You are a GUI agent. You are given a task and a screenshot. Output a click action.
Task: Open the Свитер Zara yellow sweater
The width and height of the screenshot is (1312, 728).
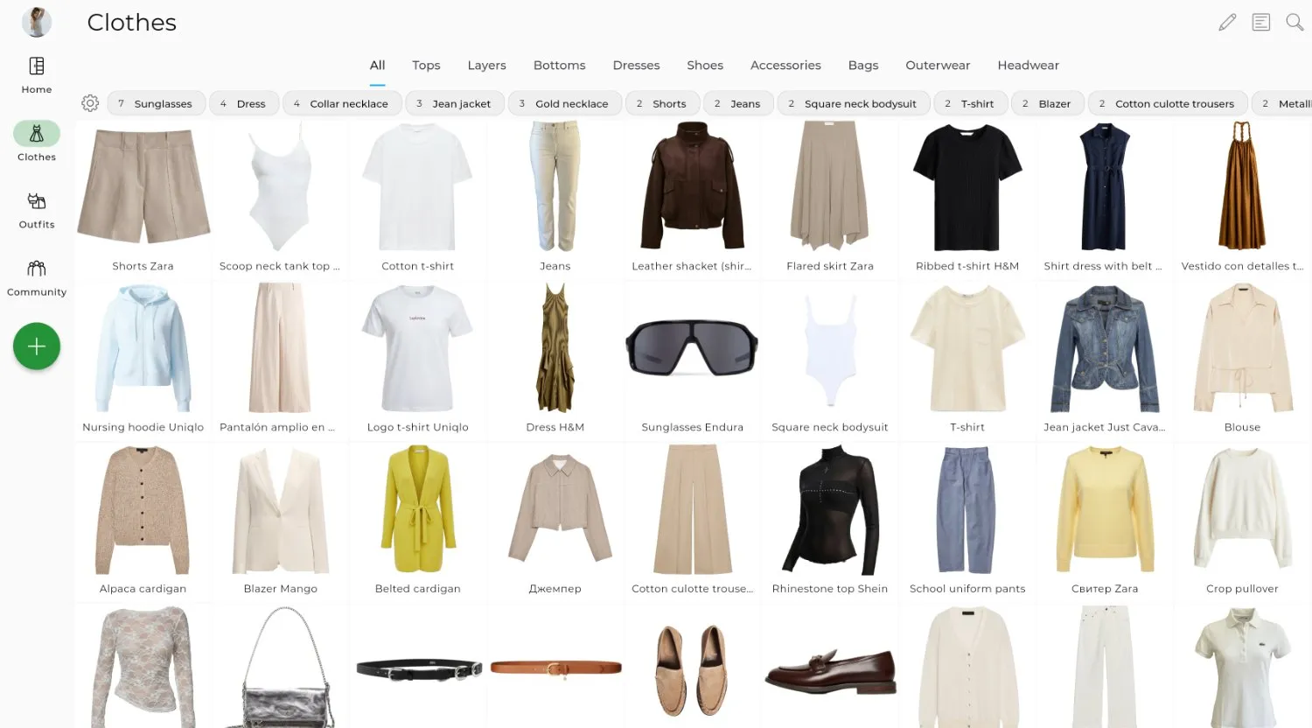[x=1105, y=521]
